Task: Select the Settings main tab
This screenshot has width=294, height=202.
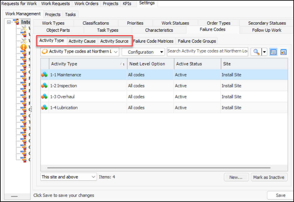Action: (x=147, y=3)
